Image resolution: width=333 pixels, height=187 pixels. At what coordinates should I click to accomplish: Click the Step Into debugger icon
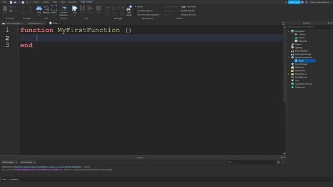click(107, 8)
